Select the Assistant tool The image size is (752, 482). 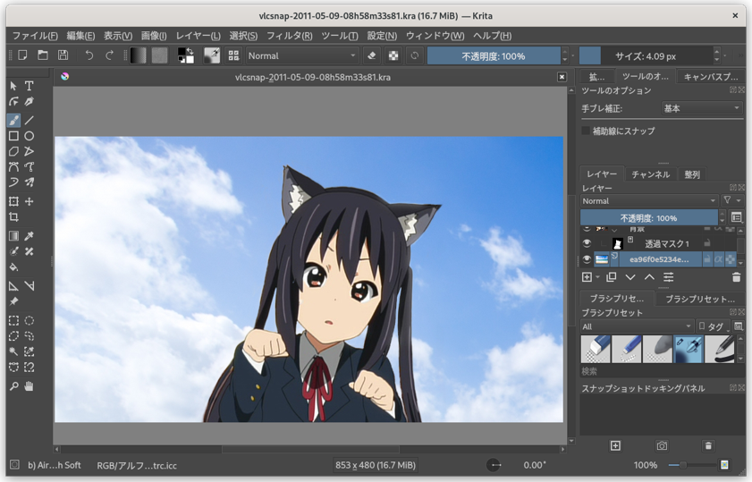[13, 286]
